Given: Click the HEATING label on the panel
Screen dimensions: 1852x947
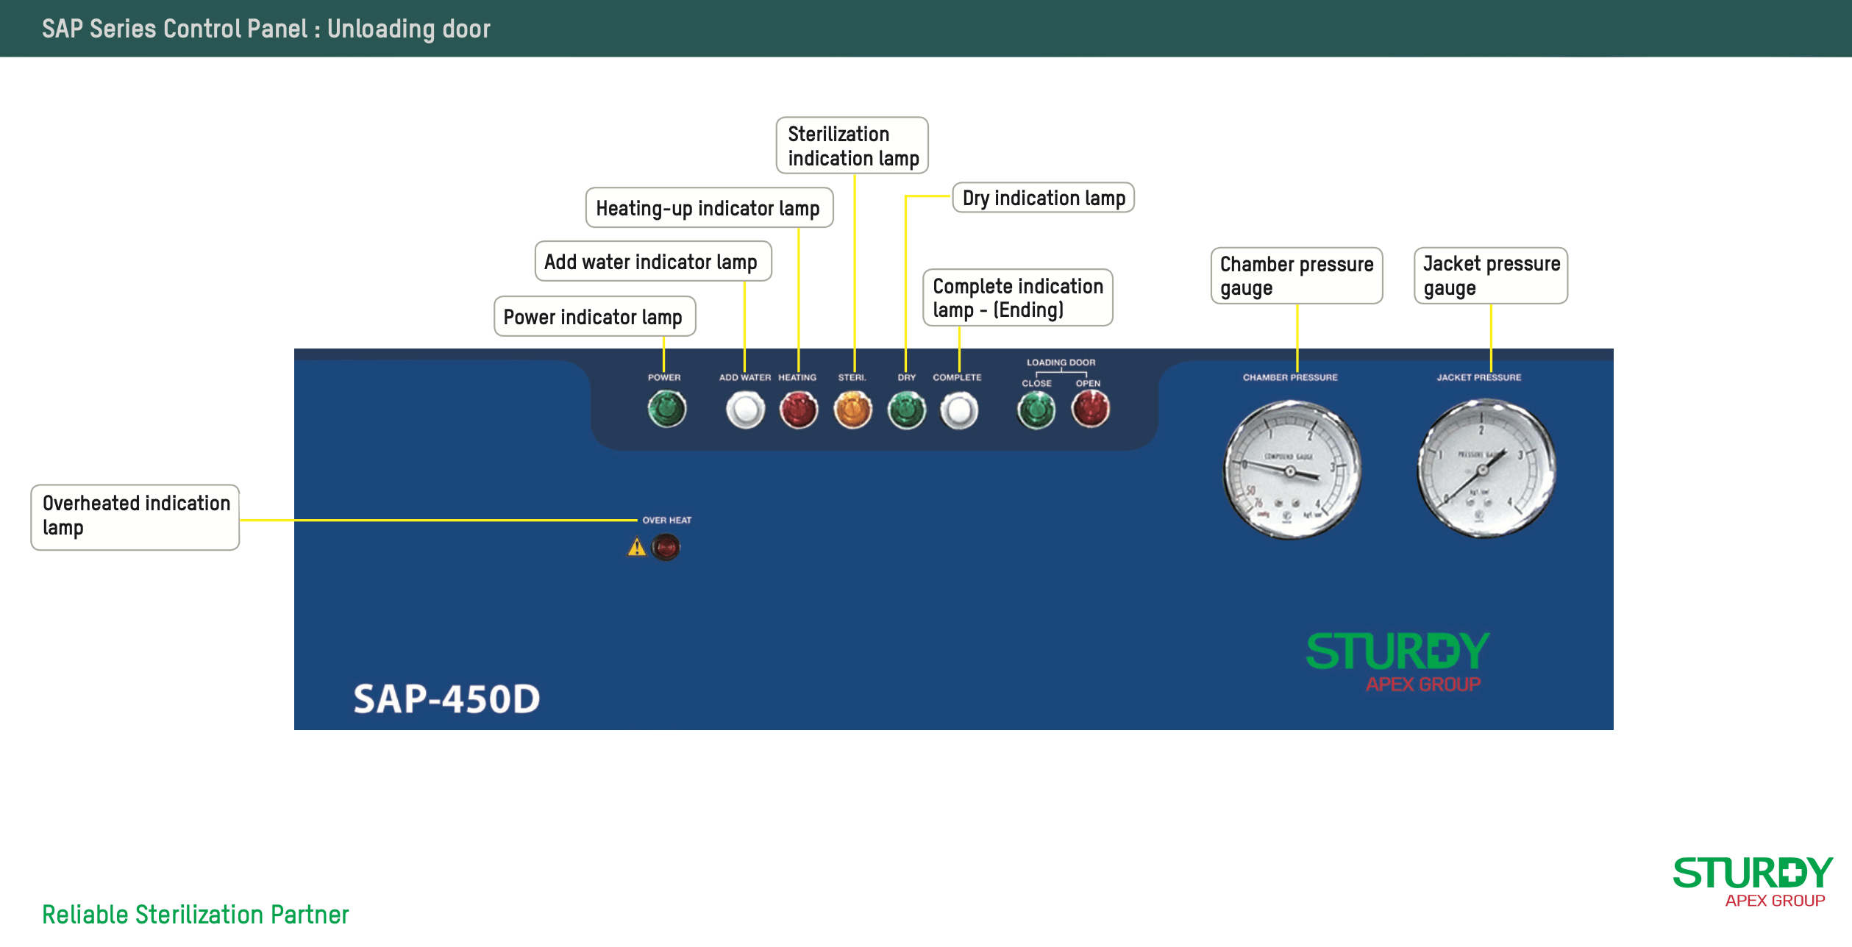Looking at the screenshot, I should pyautogui.click(x=797, y=377).
